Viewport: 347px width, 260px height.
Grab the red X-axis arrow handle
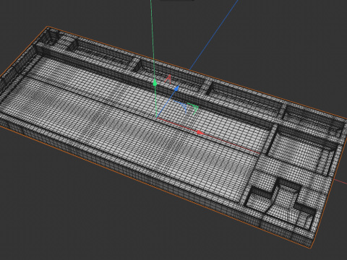click(x=200, y=133)
